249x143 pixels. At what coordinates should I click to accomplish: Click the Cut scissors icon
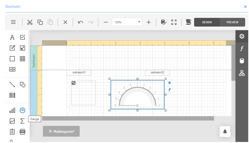point(30,22)
